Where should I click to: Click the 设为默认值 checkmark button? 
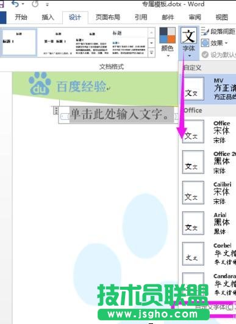[x=218, y=54]
